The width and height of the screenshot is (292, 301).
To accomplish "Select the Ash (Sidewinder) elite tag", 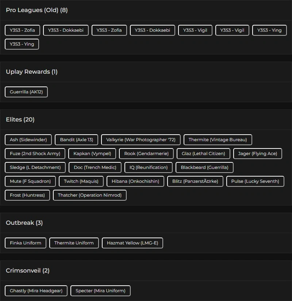I will coord(28,140).
